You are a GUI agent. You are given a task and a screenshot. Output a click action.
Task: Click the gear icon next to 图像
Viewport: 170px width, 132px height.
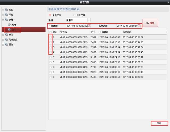click(x=6, y=44)
